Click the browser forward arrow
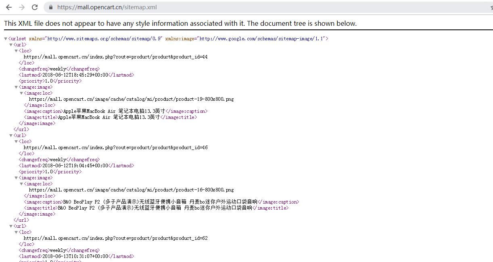Screen dimensions: 493x262 pos(22,7)
